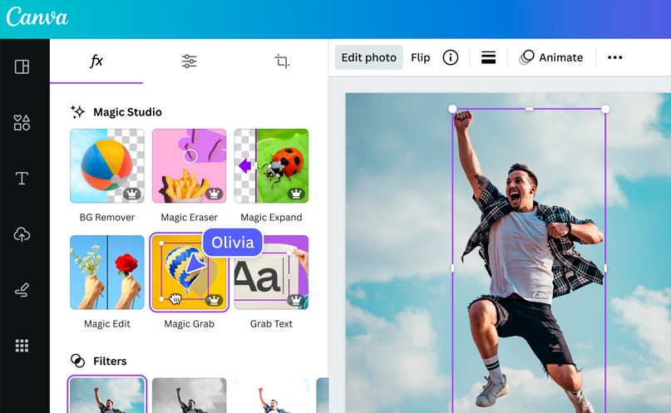Click the crown premium badge on Magic Grab
The height and width of the screenshot is (413, 671).
(214, 300)
